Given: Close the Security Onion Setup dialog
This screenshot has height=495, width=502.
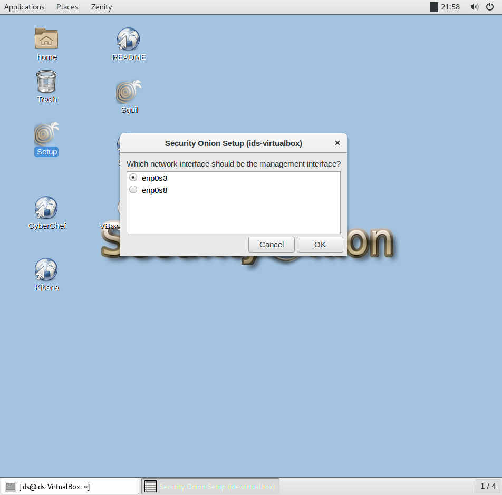Looking at the screenshot, I should [x=337, y=143].
